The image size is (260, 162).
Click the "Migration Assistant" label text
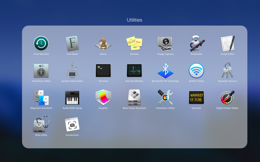click(41, 108)
